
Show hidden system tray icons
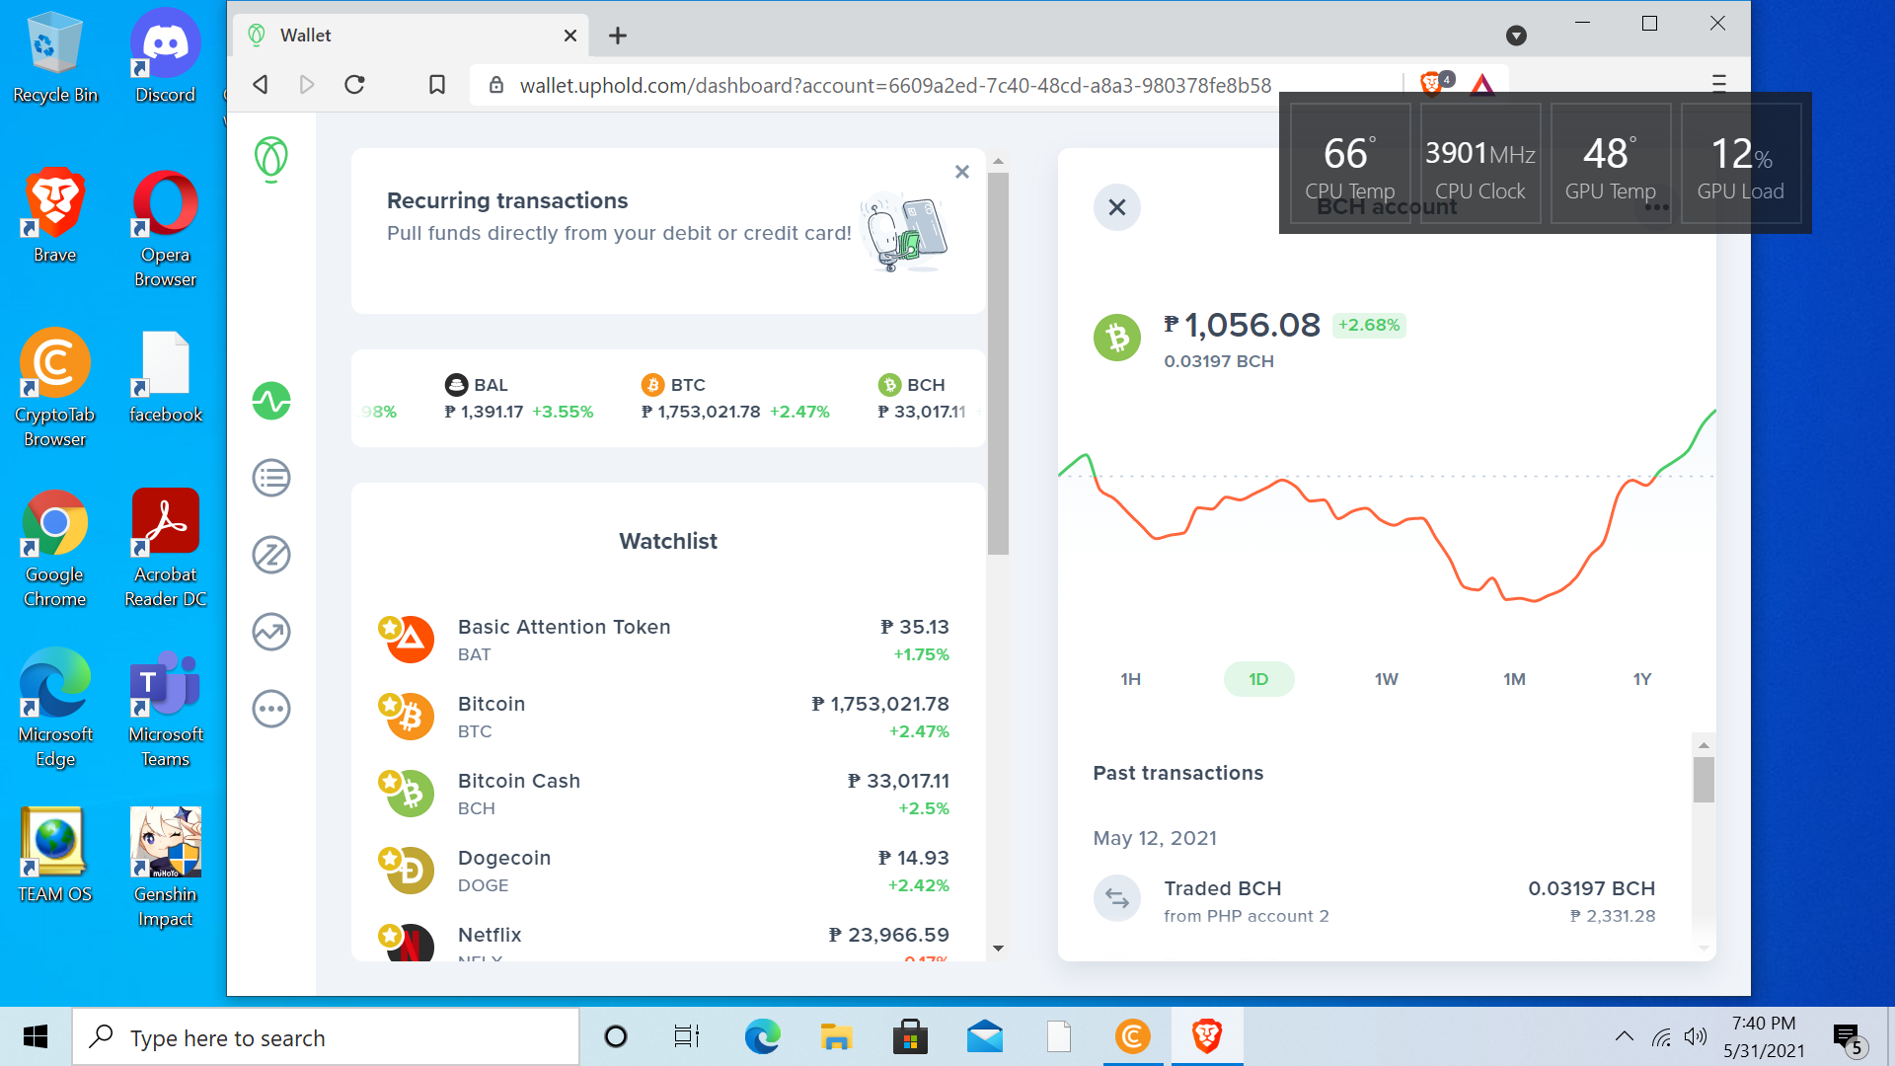[1624, 1037]
